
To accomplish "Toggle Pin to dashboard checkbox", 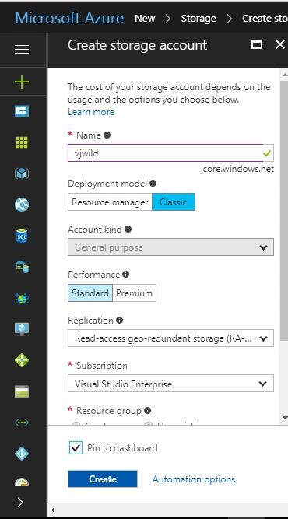I will click(76, 448).
